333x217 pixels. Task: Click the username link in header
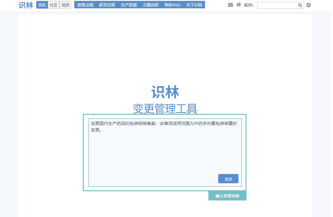249,5
